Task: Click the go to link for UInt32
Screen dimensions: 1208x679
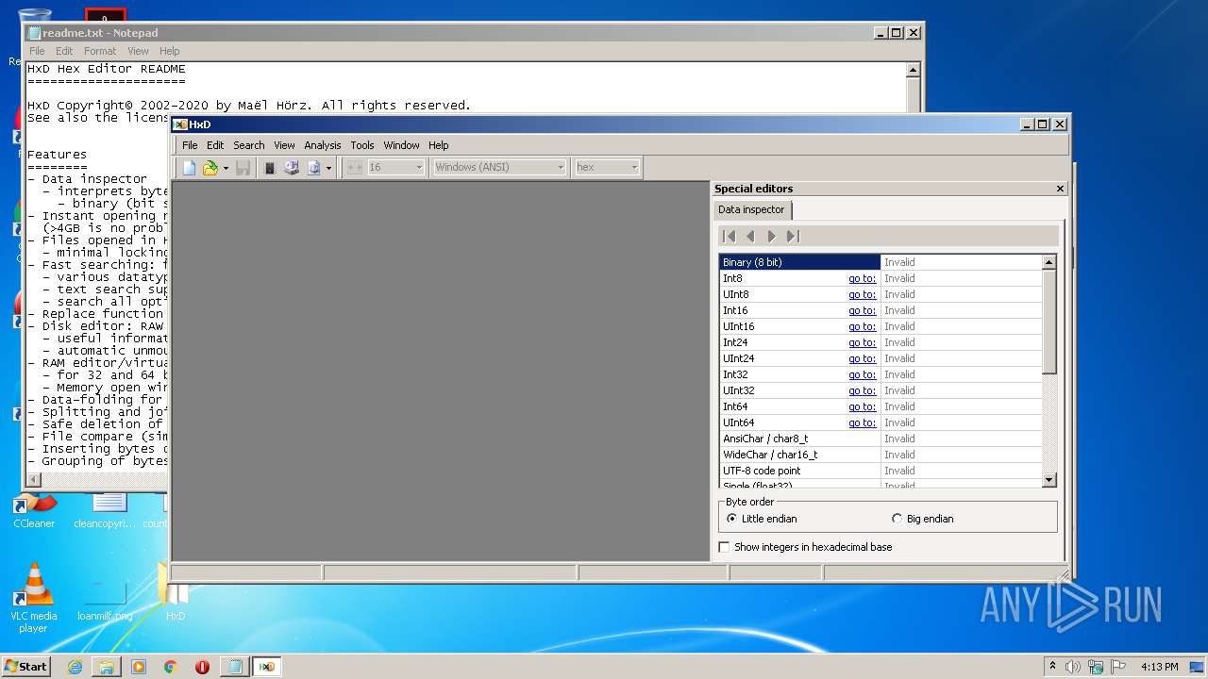Action: (862, 390)
